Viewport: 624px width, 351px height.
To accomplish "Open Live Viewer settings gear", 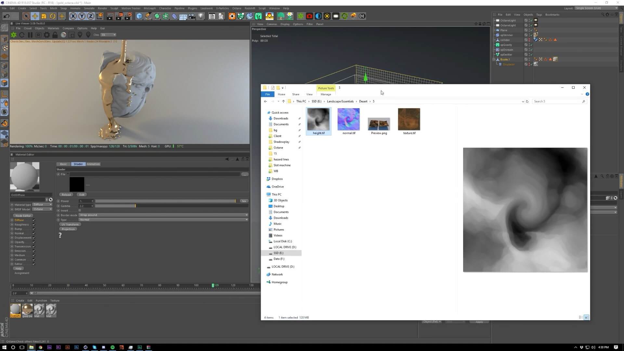I will (46, 35).
